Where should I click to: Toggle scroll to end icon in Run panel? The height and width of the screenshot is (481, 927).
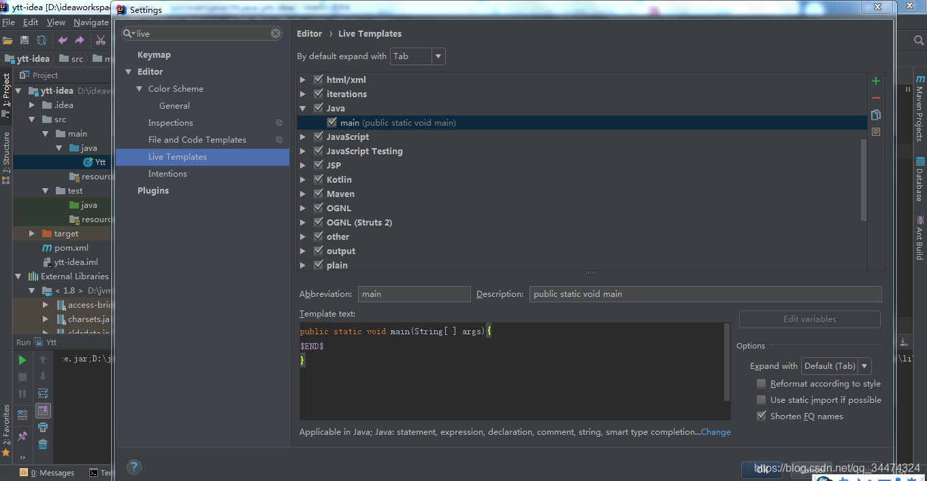tap(43, 410)
